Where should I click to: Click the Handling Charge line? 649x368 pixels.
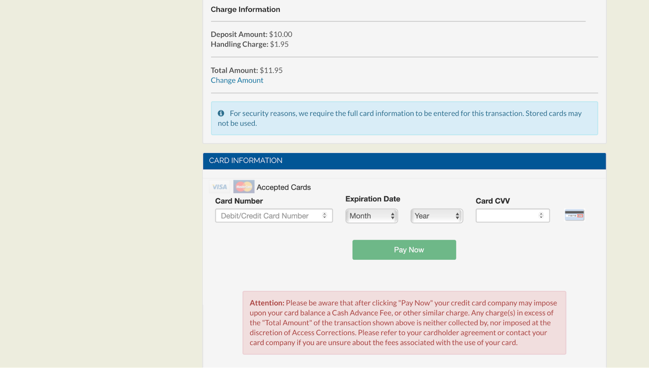tap(249, 44)
